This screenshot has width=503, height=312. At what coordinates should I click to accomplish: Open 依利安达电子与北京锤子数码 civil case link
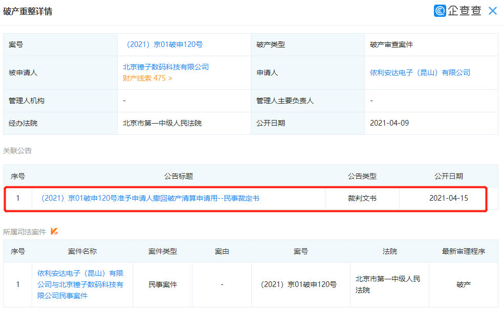click(x=80, y=284)
